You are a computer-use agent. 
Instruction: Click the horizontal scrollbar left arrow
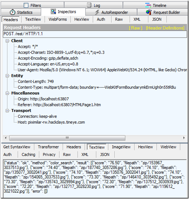coord(6,138)
